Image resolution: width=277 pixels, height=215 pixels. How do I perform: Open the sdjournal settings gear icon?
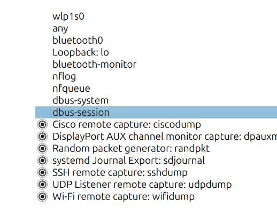pos(42,161)
